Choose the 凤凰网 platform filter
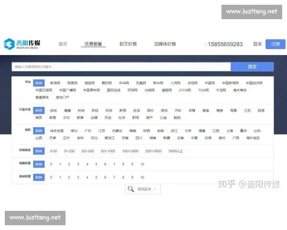The height and width of the screenshot is (230, 287). 141,83
